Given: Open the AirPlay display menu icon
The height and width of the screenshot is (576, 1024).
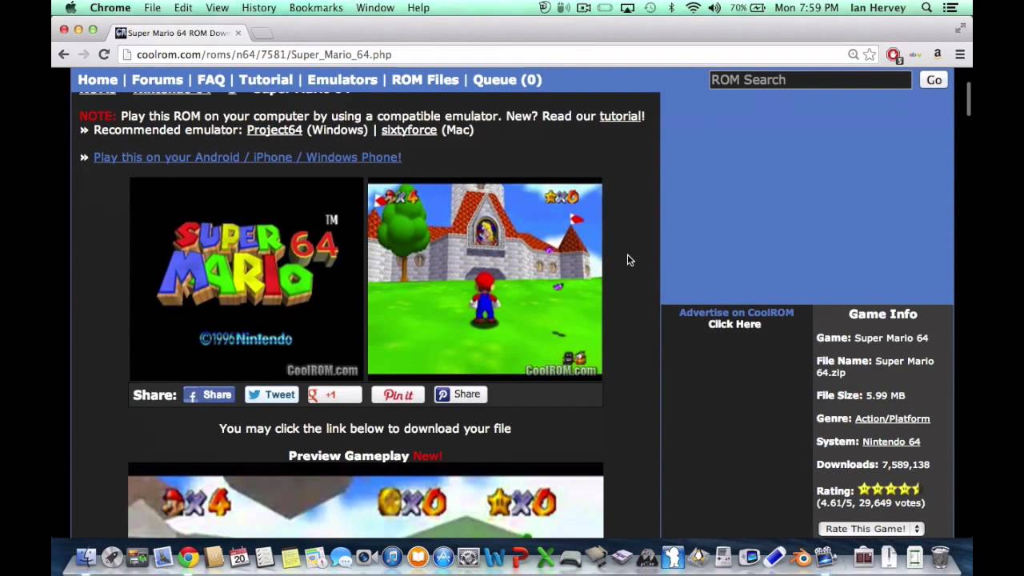Looking at the screenshot, I should coord(627,8).
